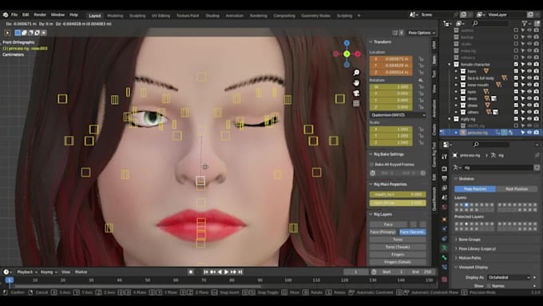Open the Keying dropdown in timeline
This screenshot has height=306, width=543.
point(48,272)
